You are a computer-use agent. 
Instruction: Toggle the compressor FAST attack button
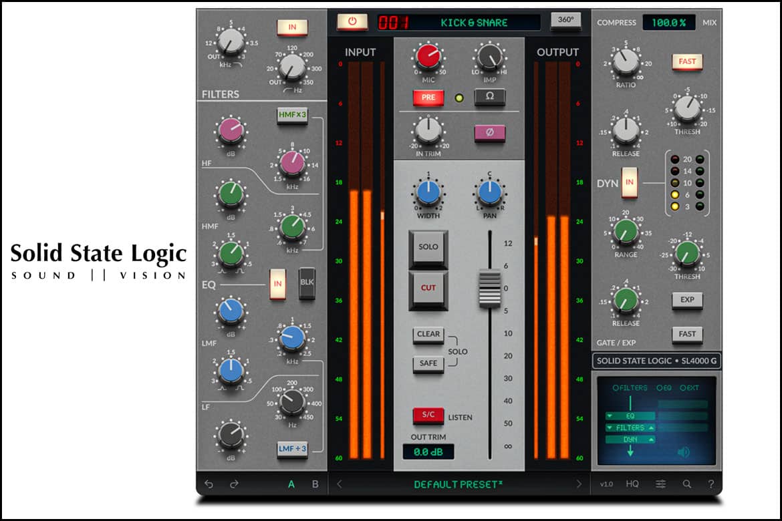[687, 61]
